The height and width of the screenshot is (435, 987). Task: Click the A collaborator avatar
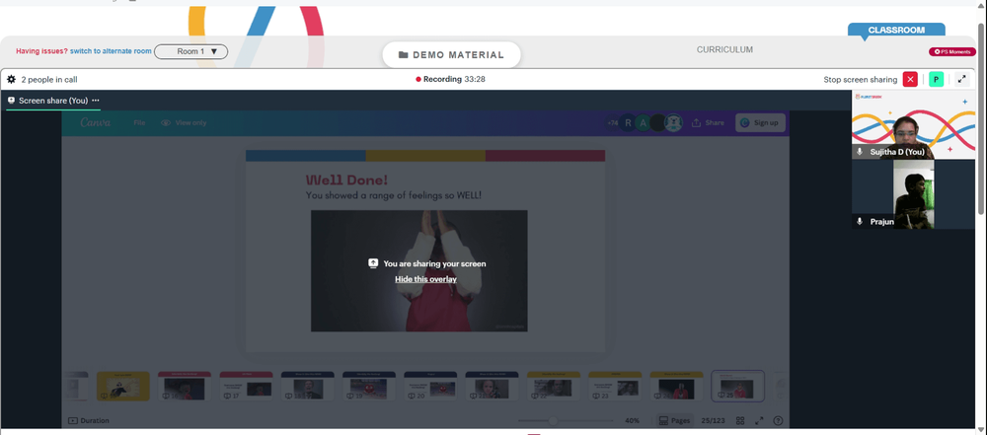point(643,122)
